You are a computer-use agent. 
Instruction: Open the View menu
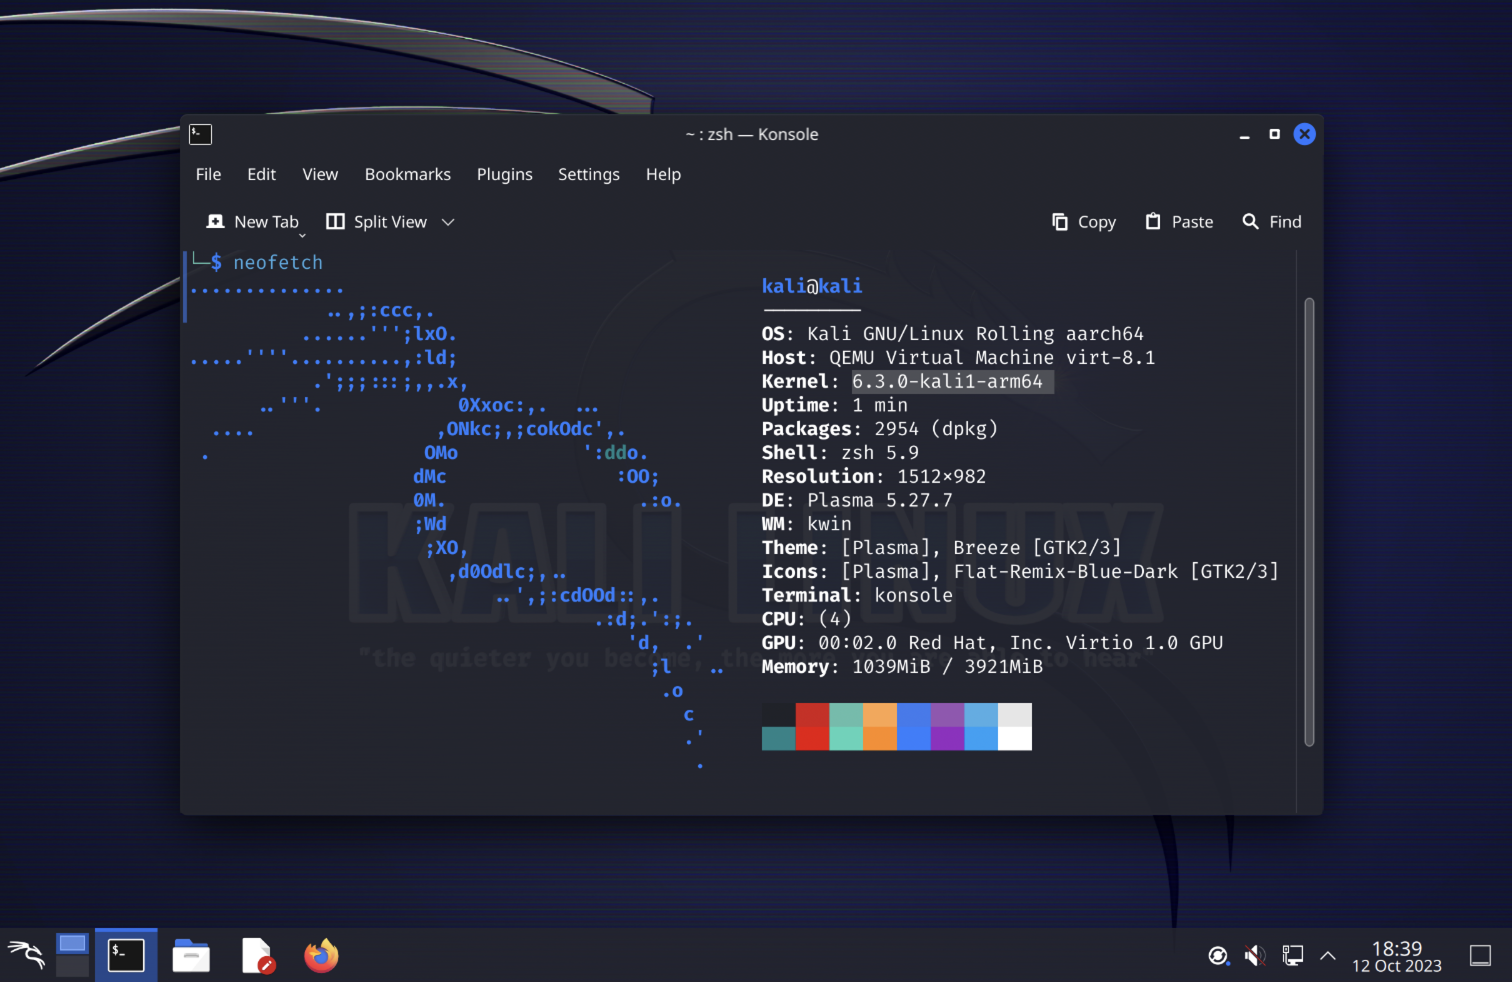point(320,174)
